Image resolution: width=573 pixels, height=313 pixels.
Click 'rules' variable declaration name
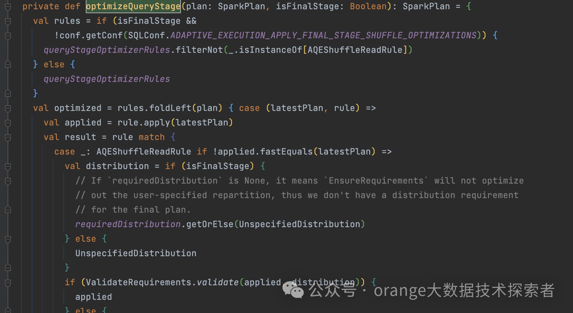pos(67,21)
